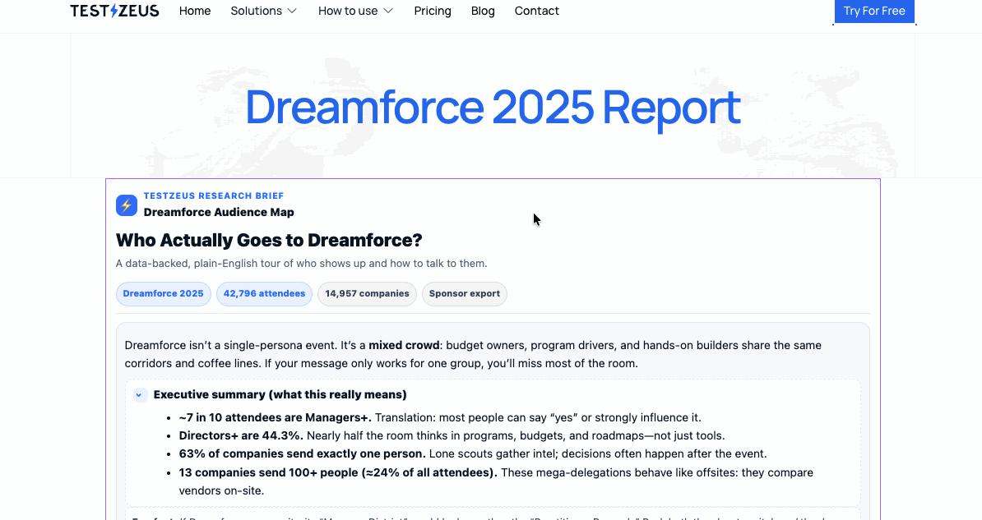Click the Try For Free button
Screen dimensions: 982x520
point(874,12)
